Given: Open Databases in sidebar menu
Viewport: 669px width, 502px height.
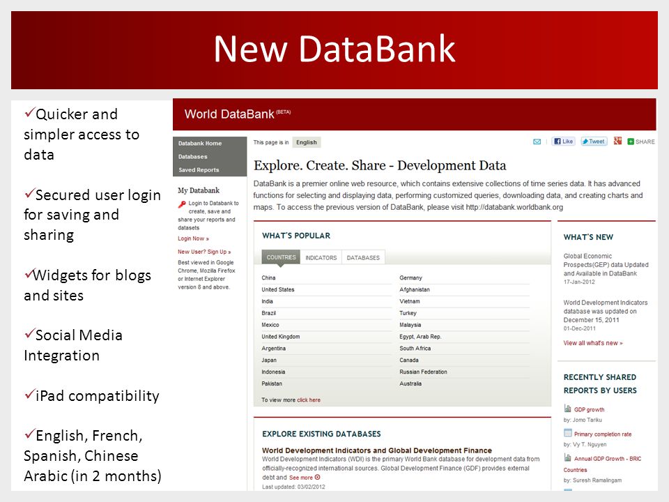Looking at the screenshot, I should (x=193, y=157).
